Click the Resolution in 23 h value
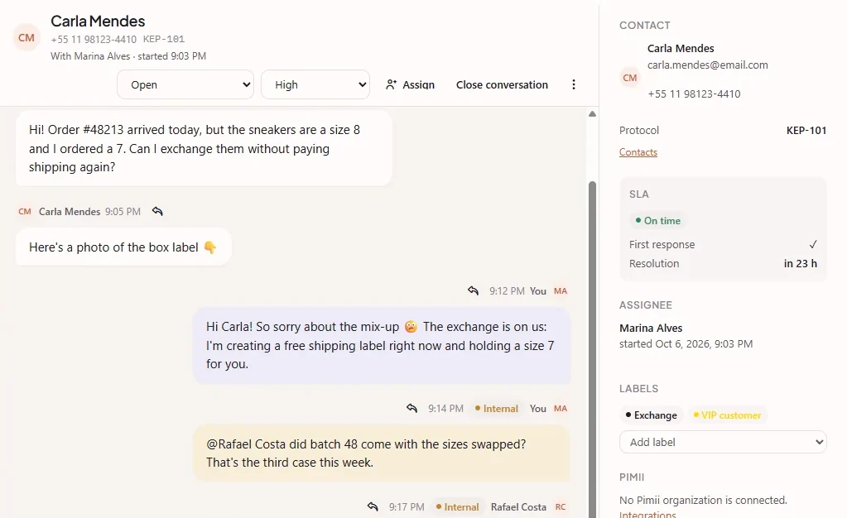This screenshot has width=847, height=518. (800, 264)
